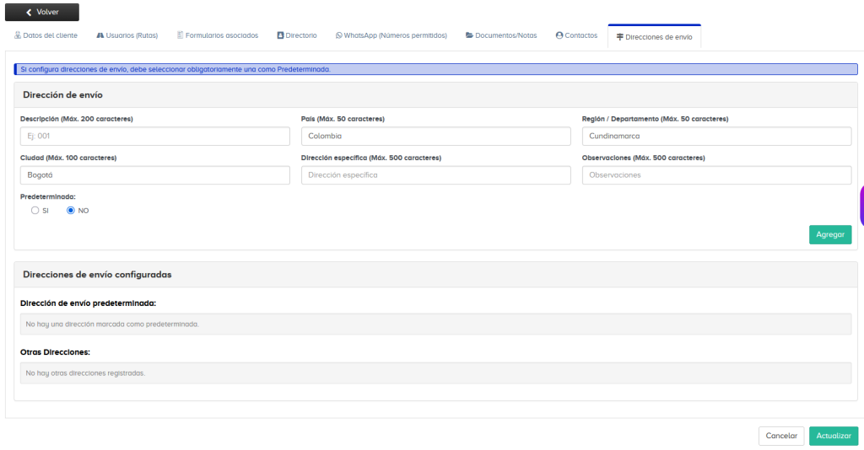Click 'Direcciones de envío configuradas' heading
The height and width of the screenshot is (450, 864).
coord(97,275)
